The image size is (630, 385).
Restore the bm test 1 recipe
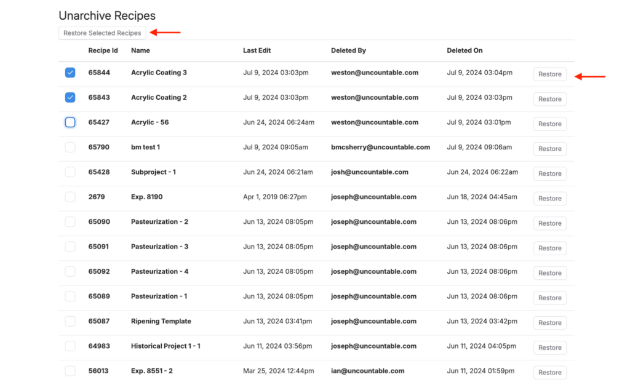click(549, 149)
